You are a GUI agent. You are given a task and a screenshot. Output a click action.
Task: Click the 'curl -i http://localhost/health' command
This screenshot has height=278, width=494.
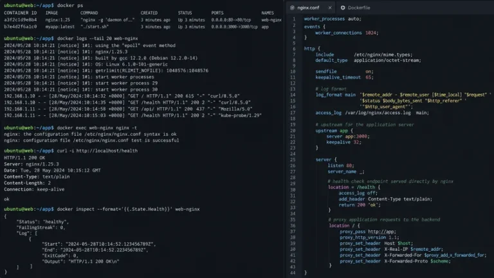(x=97, y=151)
